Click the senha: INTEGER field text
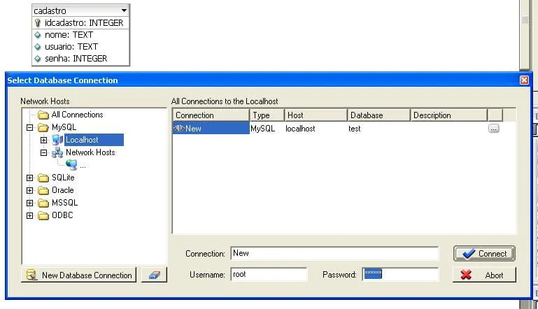Viewport: 538px width, 309px height. tap(76, 59)
